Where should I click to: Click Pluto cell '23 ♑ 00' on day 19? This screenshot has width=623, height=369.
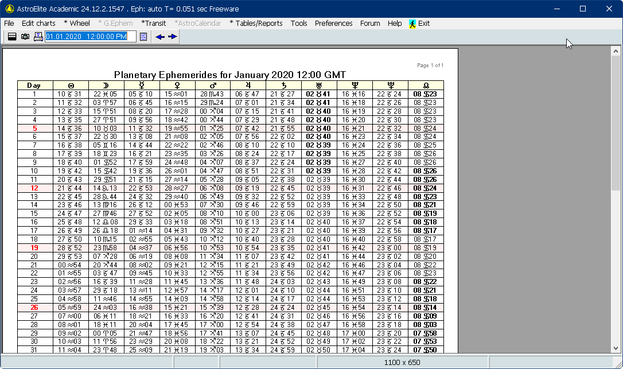[390, 248]
